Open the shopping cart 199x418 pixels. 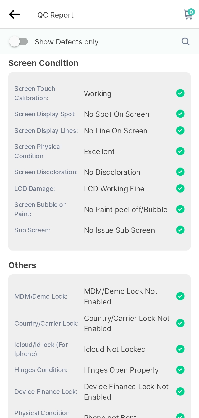pyautogui.click(x=189, y=14)
